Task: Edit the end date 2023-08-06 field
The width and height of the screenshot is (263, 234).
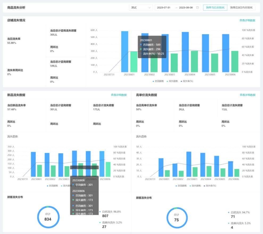Action: coord(186,7)
